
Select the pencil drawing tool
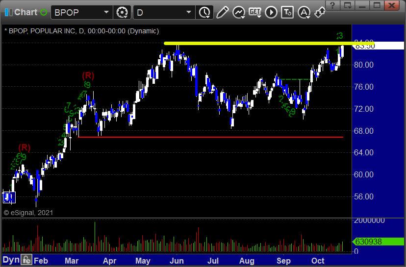click(222, 12)
